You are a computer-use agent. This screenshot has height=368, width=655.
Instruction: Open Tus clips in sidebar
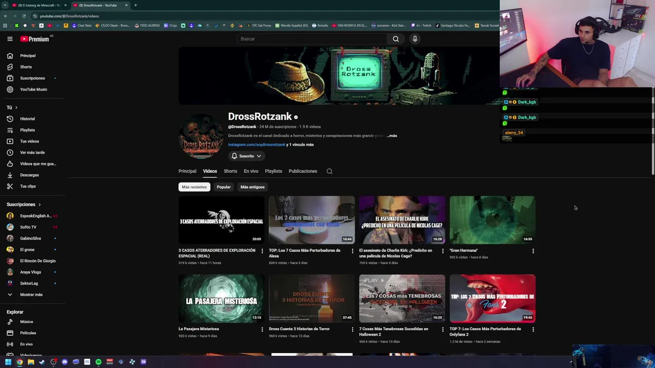[x=28, y=186]
